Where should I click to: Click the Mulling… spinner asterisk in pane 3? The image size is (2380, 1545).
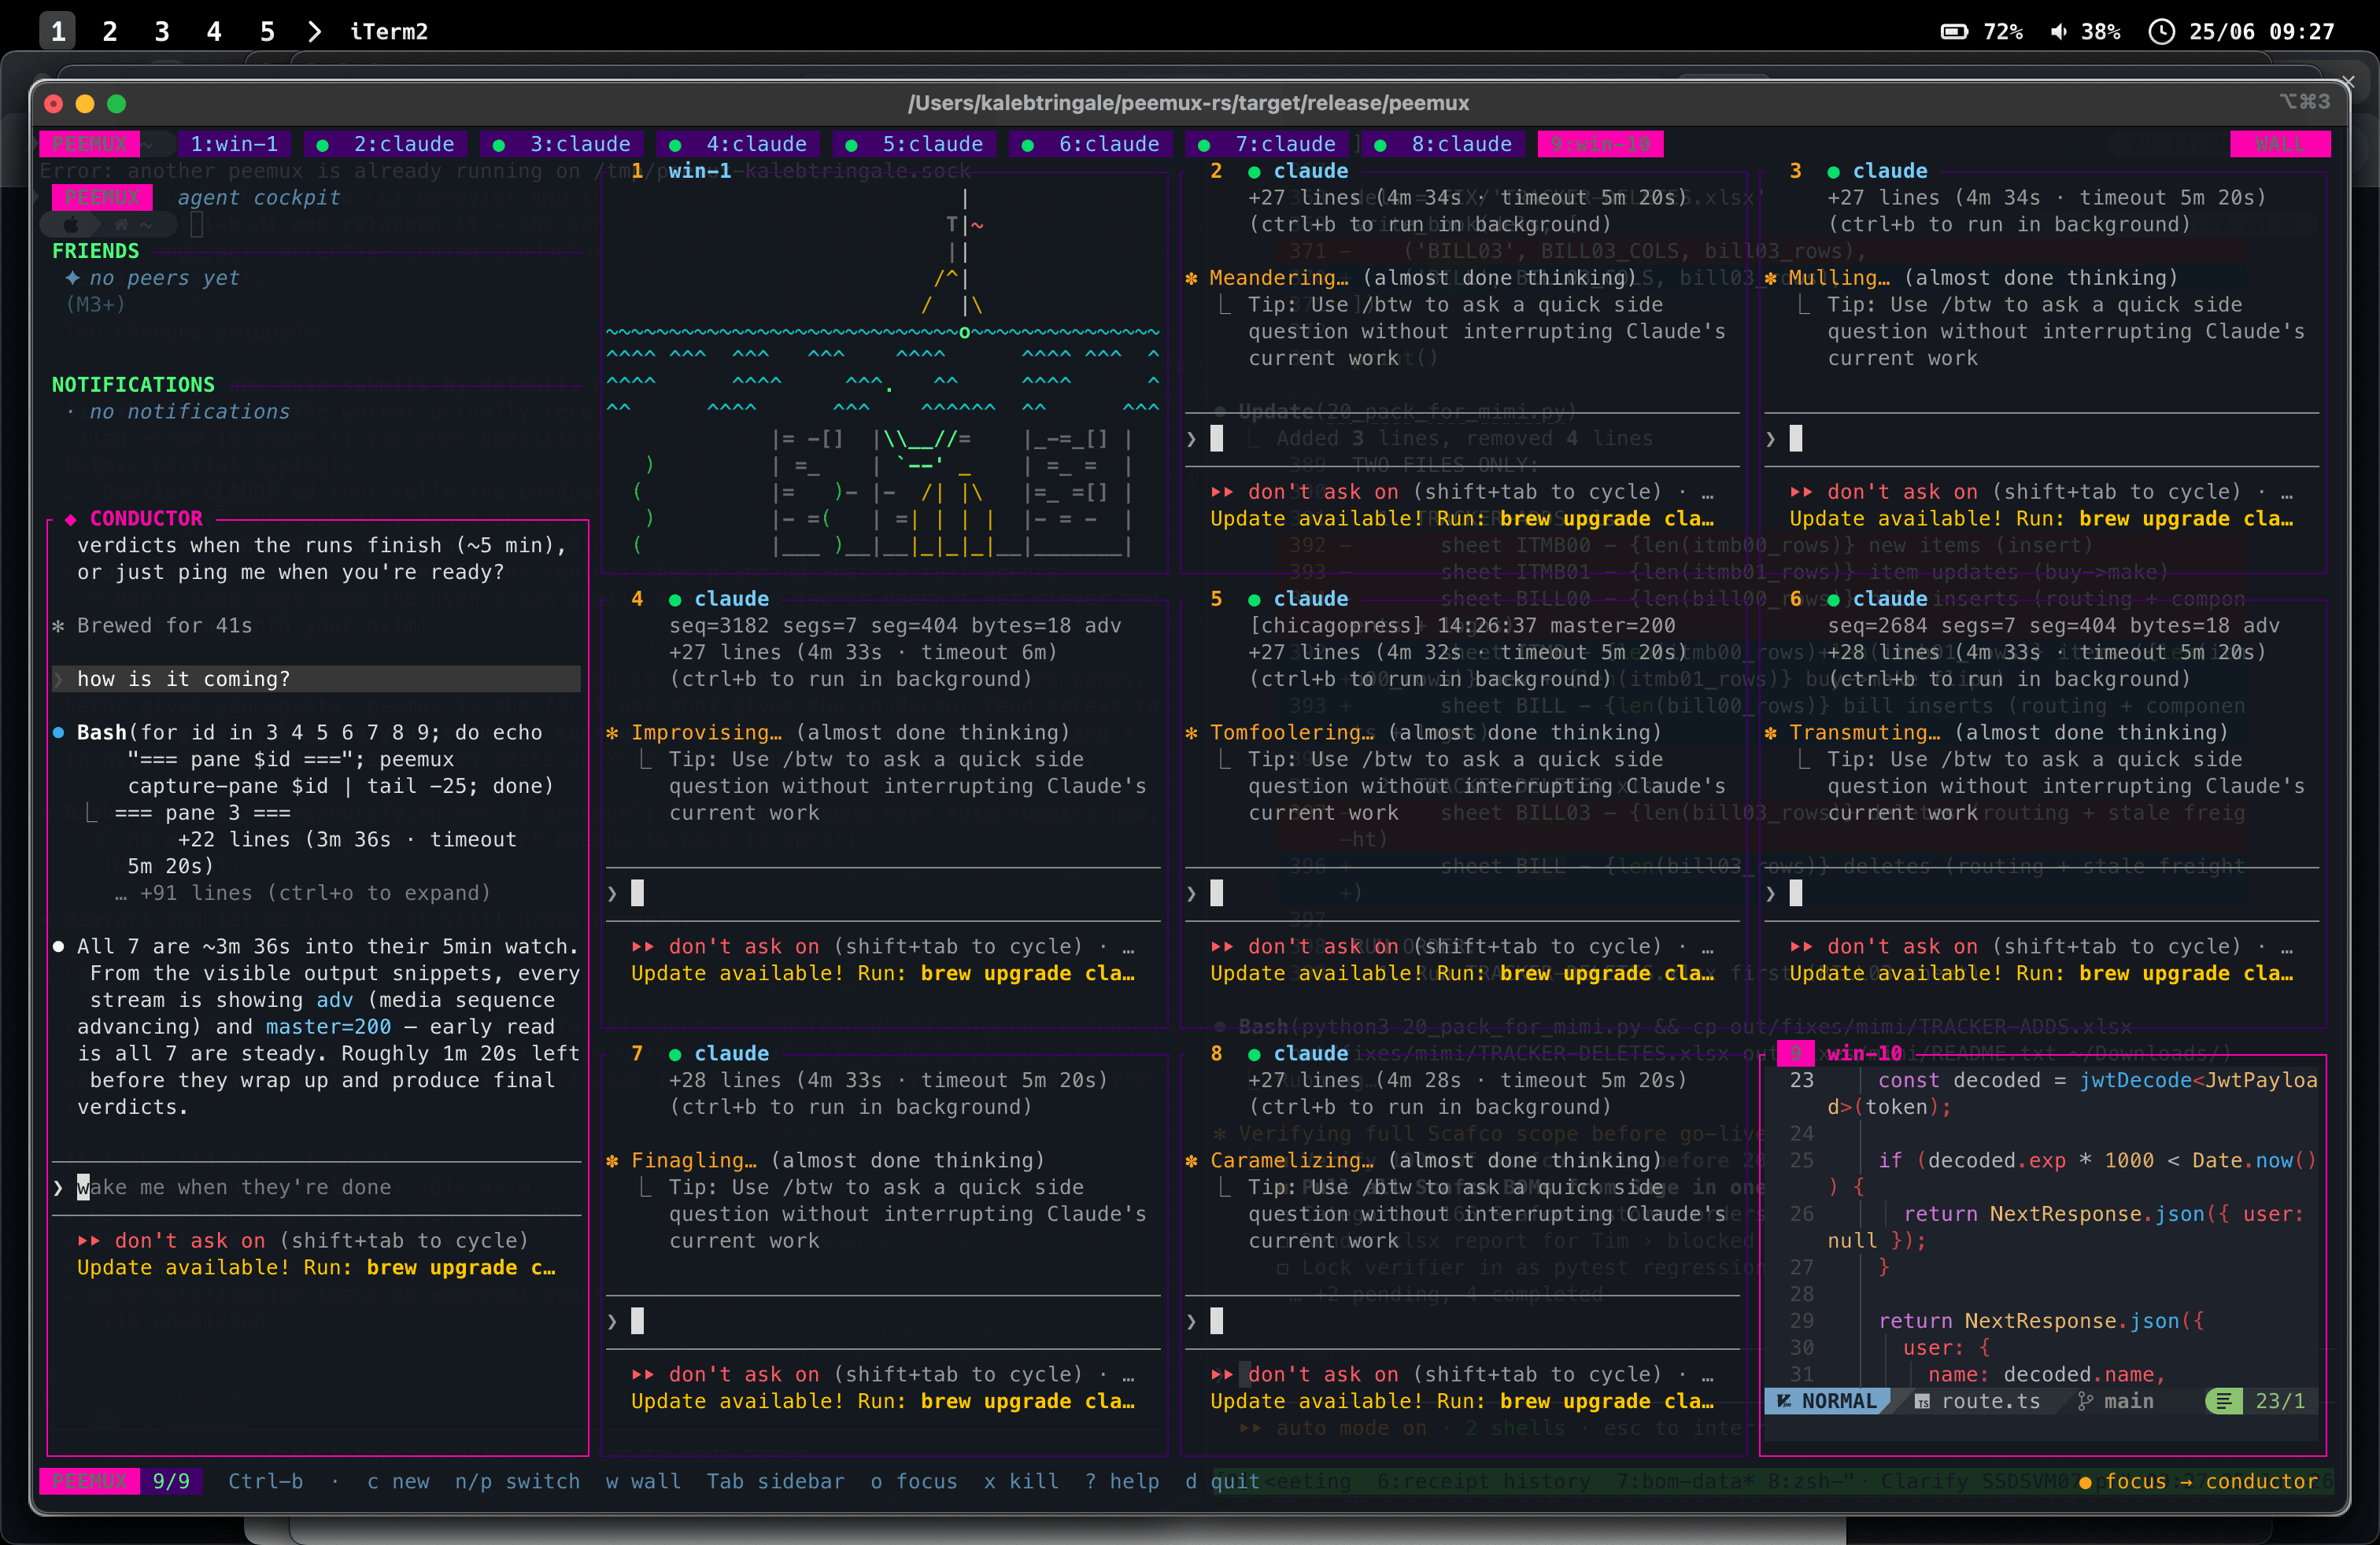[x=1770, y=278]
